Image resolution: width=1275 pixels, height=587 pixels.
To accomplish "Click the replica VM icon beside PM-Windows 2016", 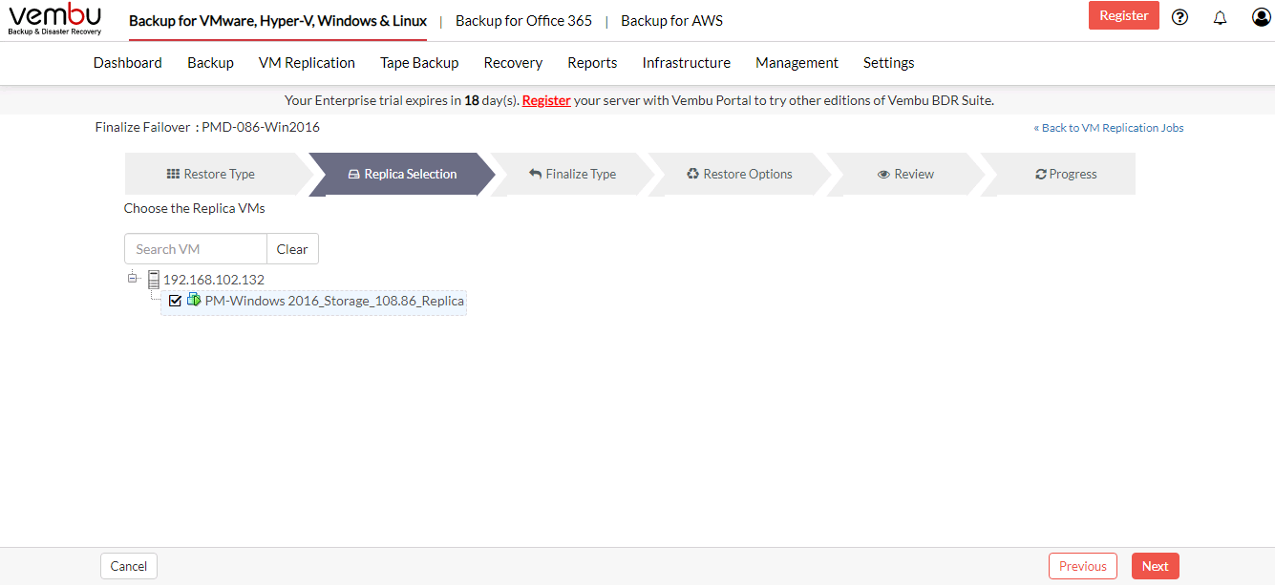I will 194,300.
